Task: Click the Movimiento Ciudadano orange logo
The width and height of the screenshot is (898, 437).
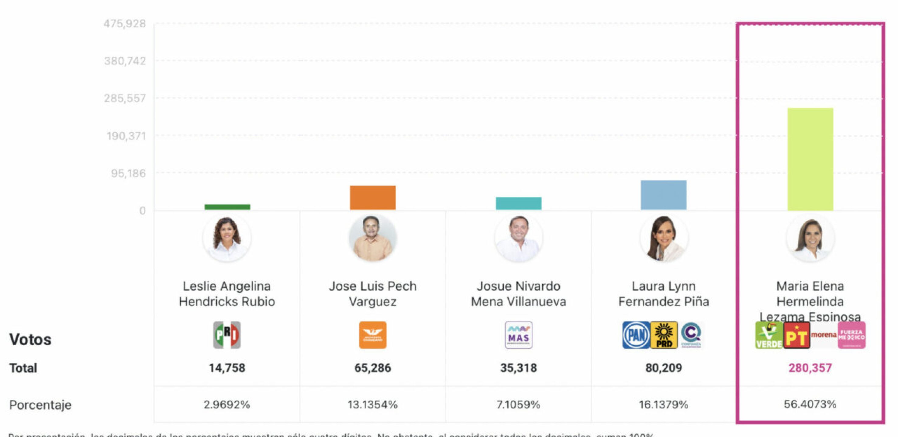Action: [373, 335]
